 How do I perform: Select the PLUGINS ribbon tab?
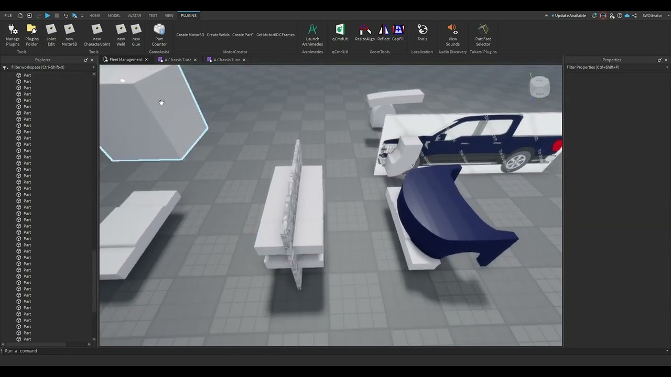[x=189, y=16]
